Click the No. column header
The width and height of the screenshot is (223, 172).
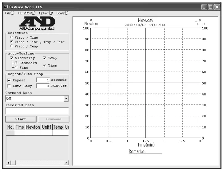pos(10,127)
